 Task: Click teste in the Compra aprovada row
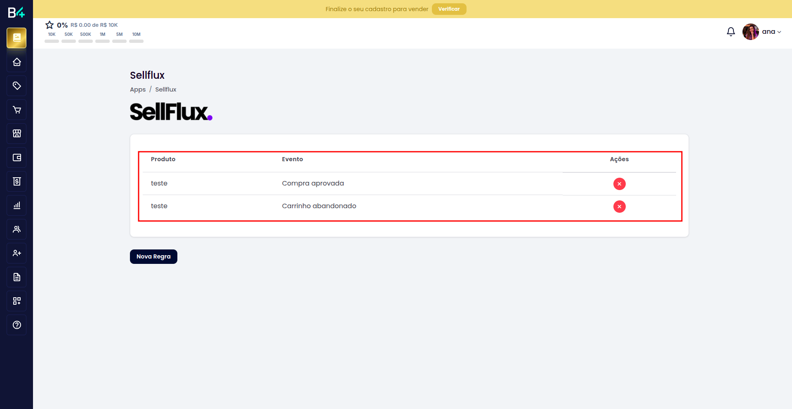[159, 183]
